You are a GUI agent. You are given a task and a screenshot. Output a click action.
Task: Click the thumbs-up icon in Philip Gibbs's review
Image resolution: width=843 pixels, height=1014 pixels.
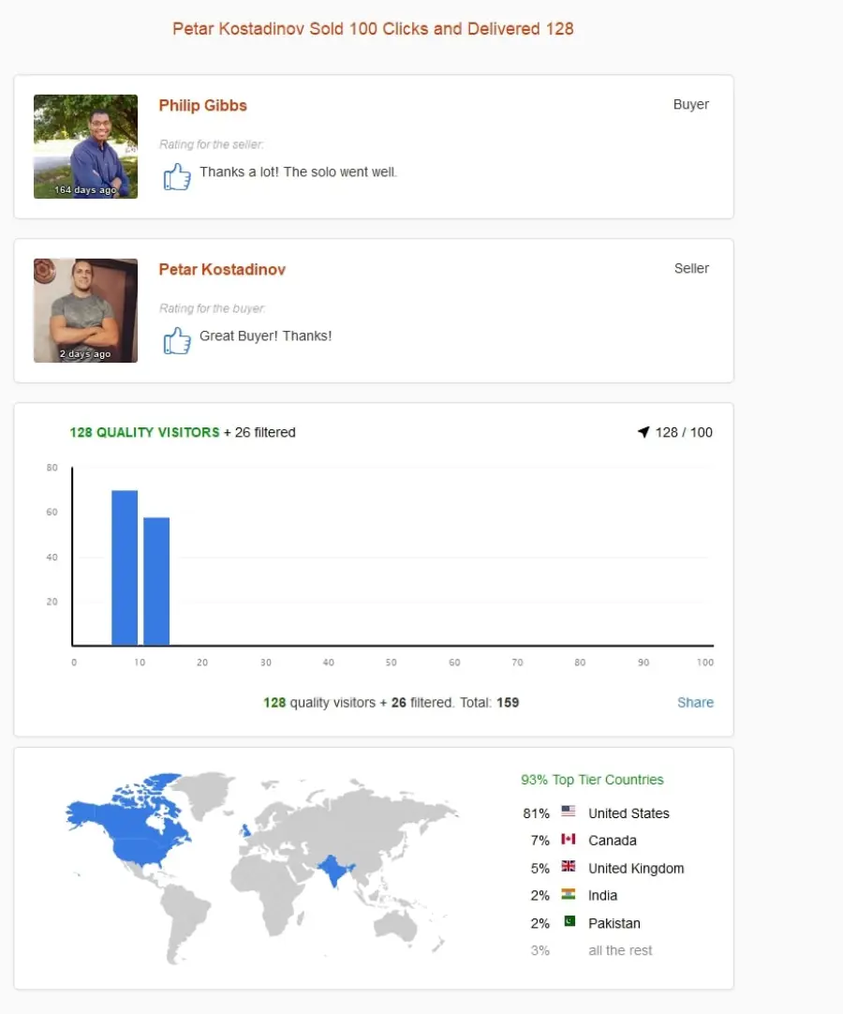[177, 176]
